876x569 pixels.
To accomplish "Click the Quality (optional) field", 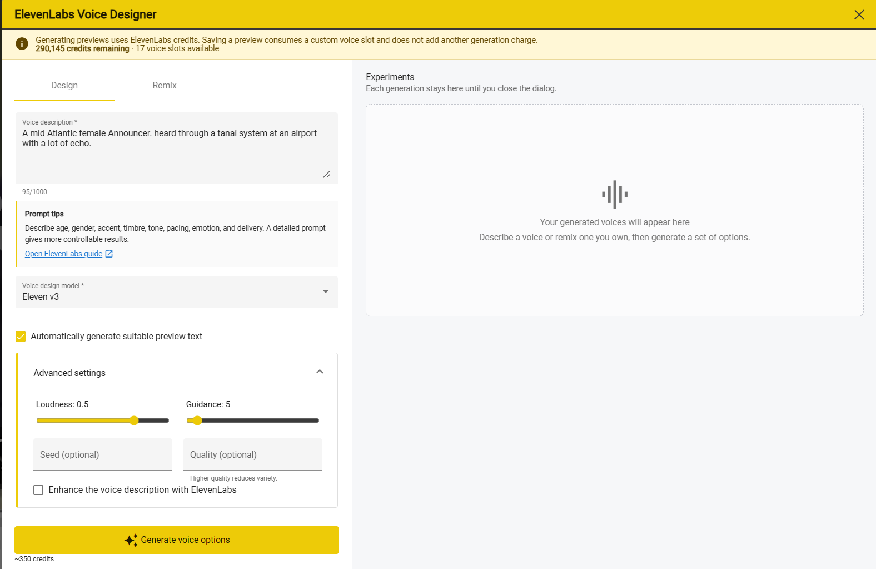I will (253, 454).
